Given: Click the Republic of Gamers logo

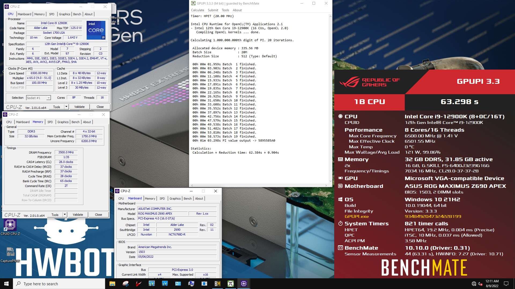Looking at the screenshot, I should click(x=370, y=82).
